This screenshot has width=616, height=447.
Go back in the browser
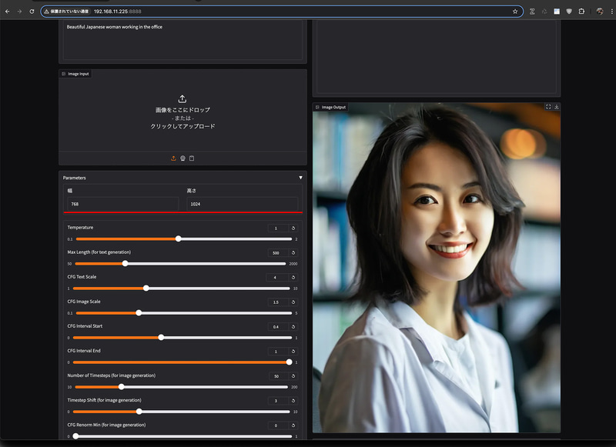click(x=7, y=12)
